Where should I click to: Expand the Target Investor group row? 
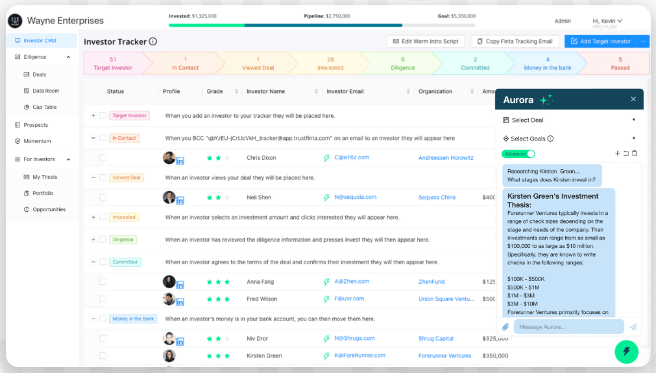click(x=93, y=116)
